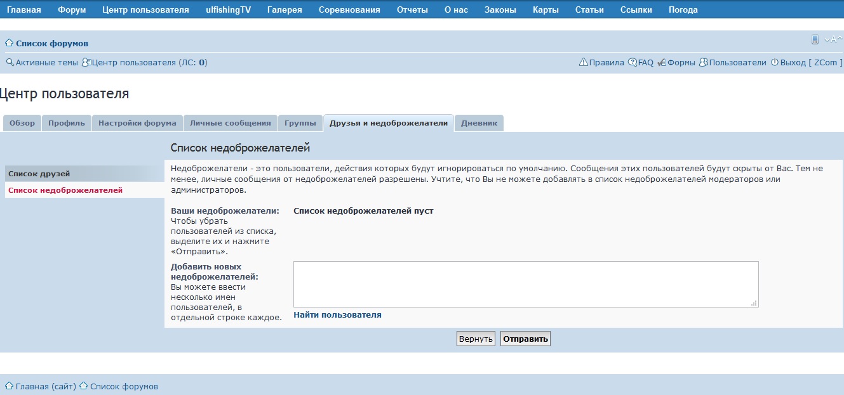Screen dimensions: 844x395
Task: Click the FAQ question mark icon
Action: click(633, 62)
